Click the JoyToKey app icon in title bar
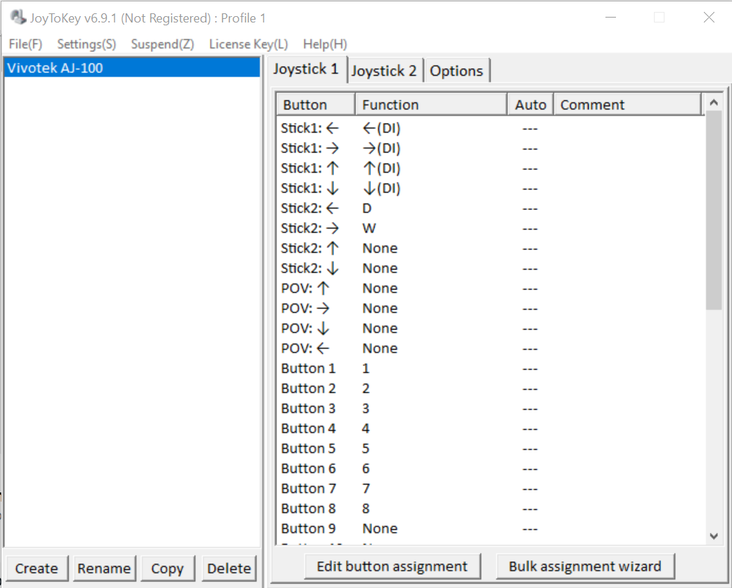The height and width of the screenshot is (588, 732). [x=18, y=18]
